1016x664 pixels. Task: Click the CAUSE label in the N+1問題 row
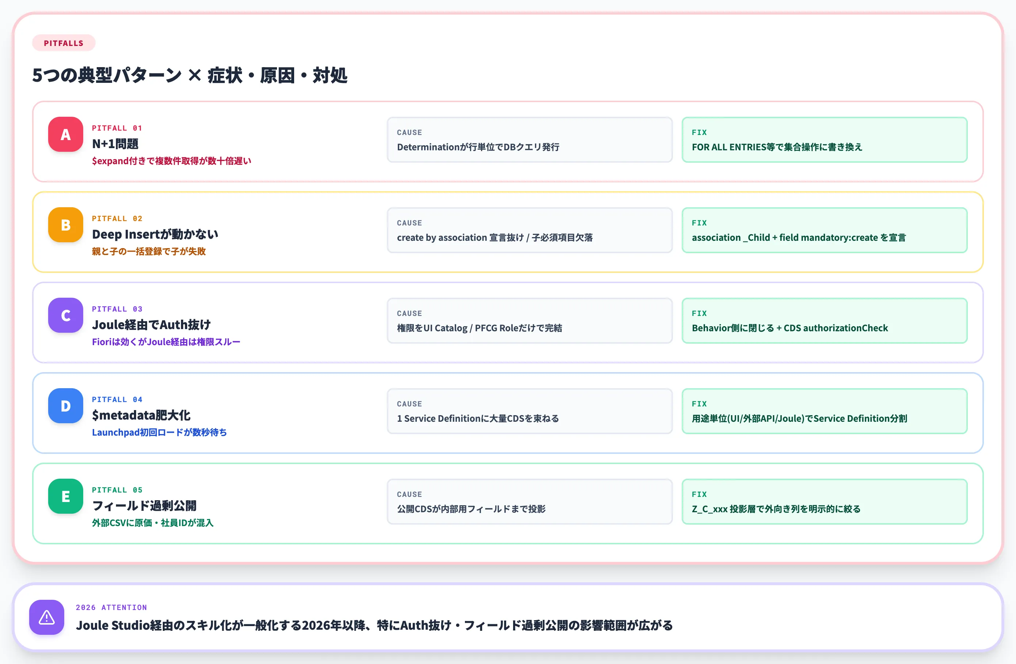tap(409, 133)
